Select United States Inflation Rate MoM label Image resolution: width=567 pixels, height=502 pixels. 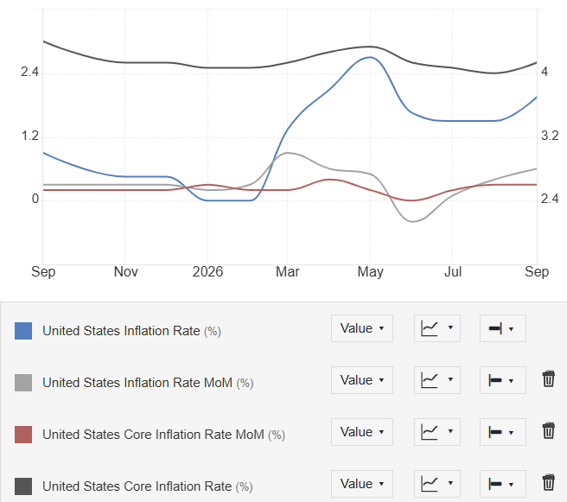click(x=148, y=383)
